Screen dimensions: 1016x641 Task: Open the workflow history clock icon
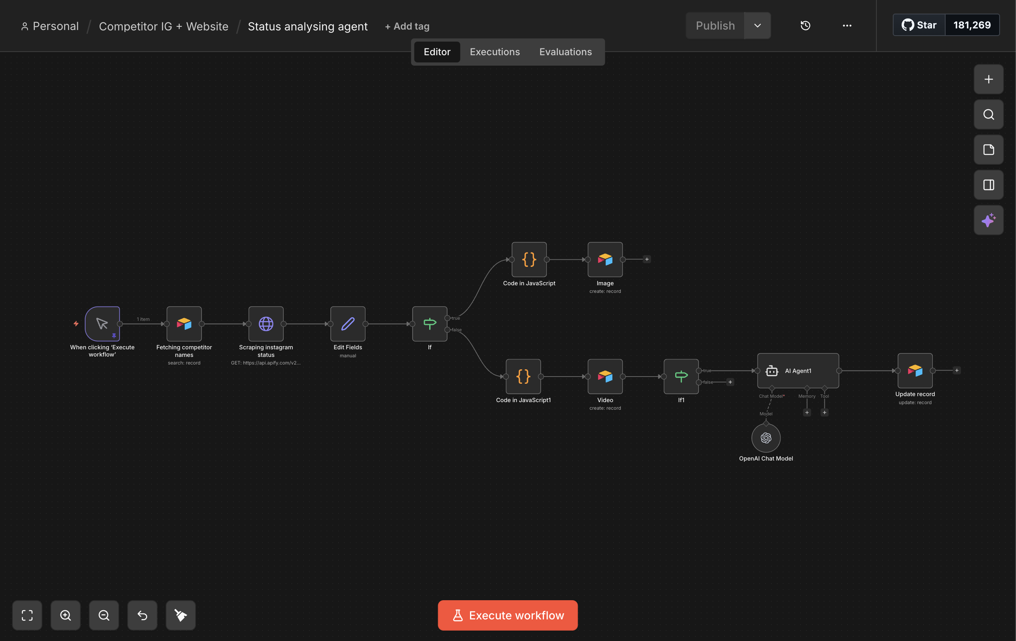805,26
